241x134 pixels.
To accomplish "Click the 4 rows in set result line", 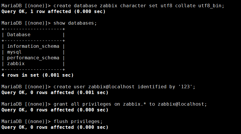I will pyautogui.click(x=37, y=75).
